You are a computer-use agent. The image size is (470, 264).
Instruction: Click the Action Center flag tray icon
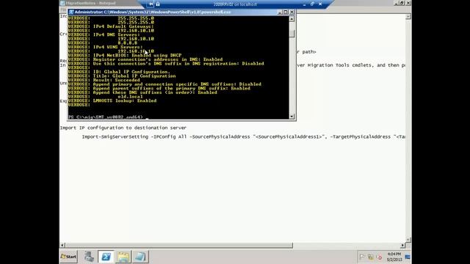(x=362, y=257)
